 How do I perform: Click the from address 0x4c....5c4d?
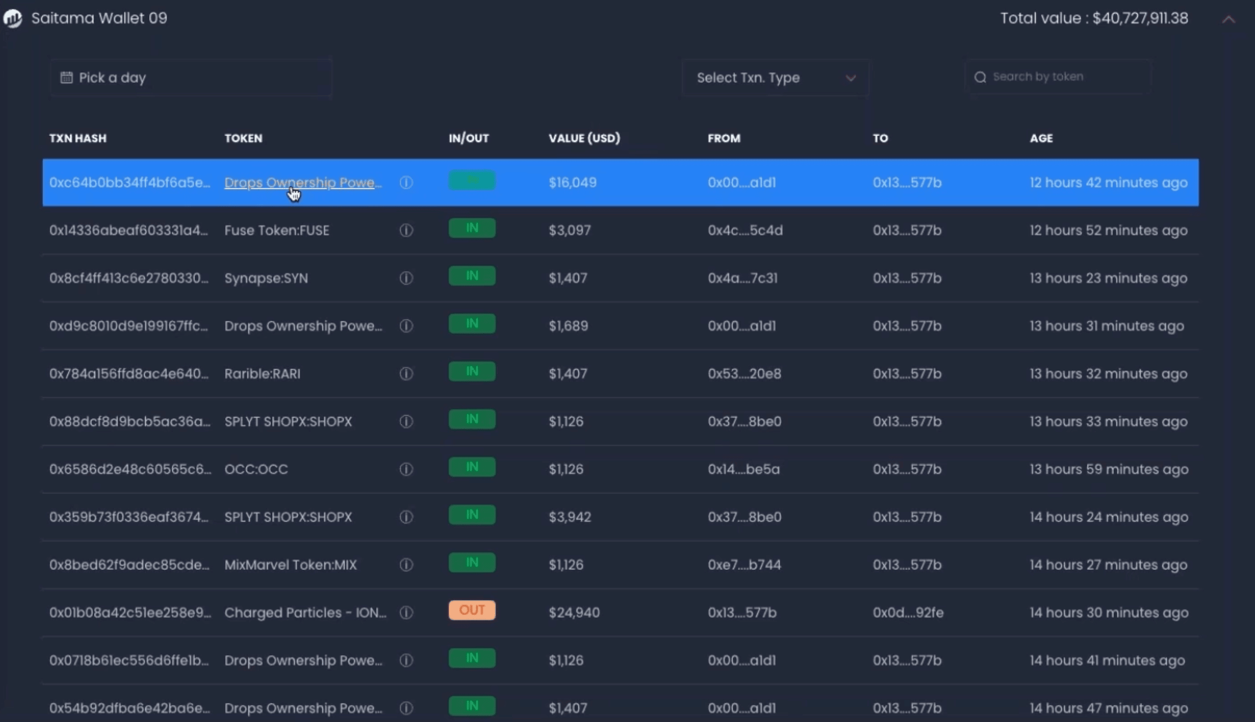[745, 230]
